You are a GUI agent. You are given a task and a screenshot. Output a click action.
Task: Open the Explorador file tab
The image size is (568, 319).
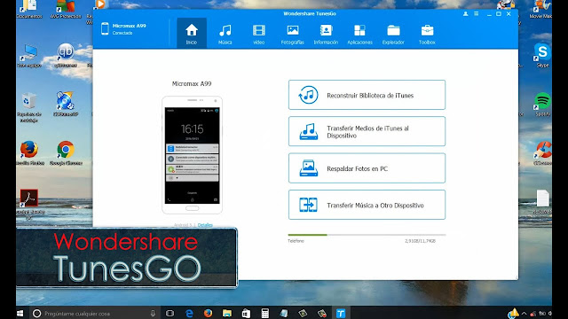coord(393,34)
